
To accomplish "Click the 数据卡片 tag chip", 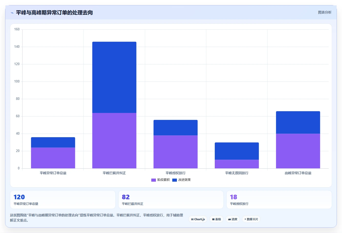I will (251, 219).
